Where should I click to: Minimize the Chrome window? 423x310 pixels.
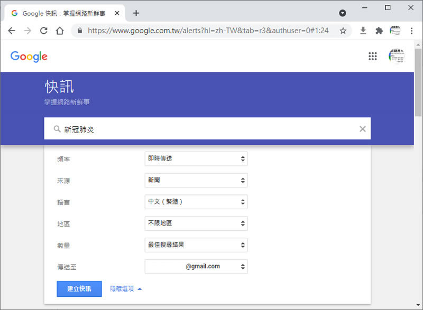pyautogui.click(x=365, y=8)
